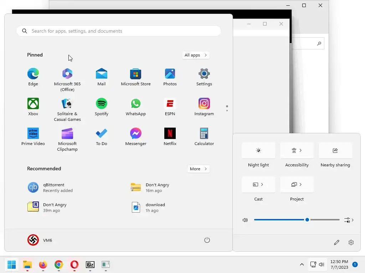Launch the Xbox app

click(x=33, y=107)
